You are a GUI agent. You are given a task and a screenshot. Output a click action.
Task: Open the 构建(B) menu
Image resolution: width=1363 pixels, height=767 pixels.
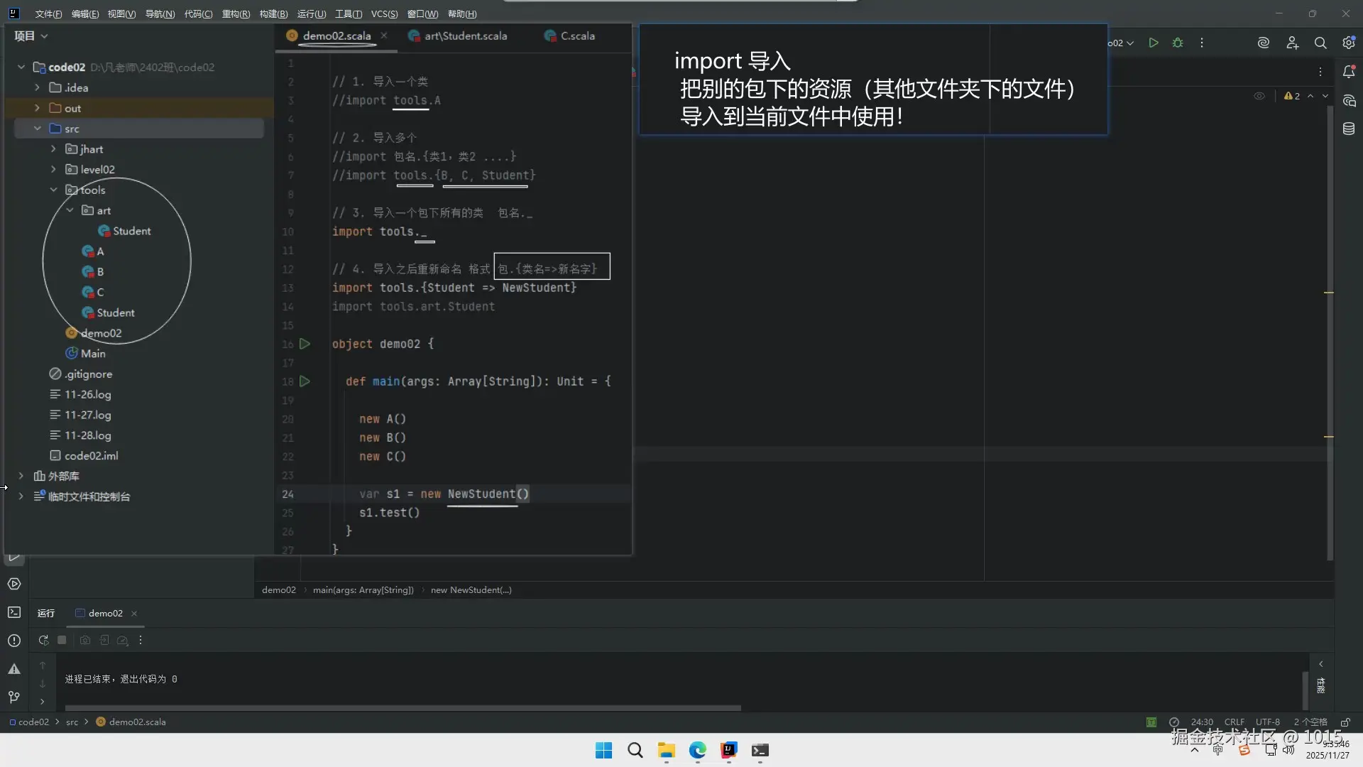273,13
